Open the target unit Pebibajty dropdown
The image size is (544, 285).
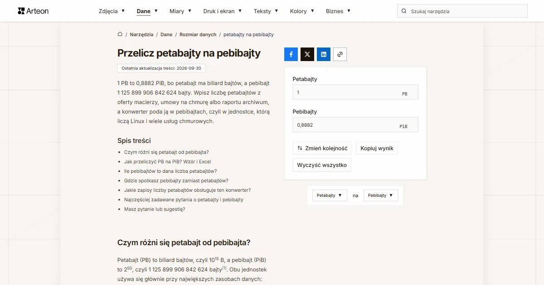(x=381, y=195)
